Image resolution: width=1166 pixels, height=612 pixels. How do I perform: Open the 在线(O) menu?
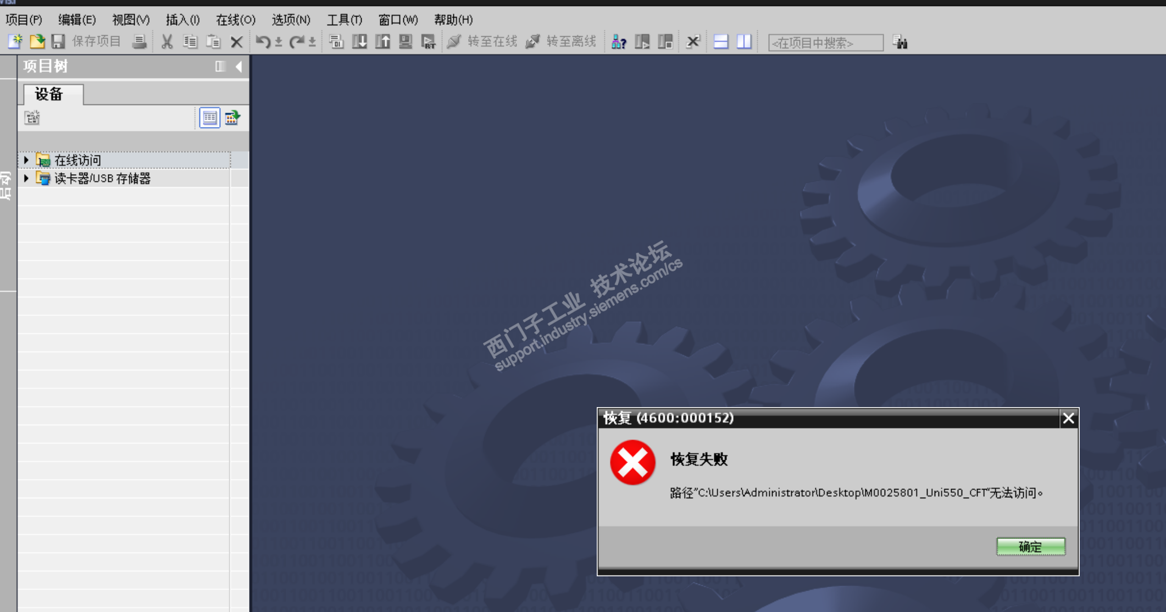click(235, 20)
